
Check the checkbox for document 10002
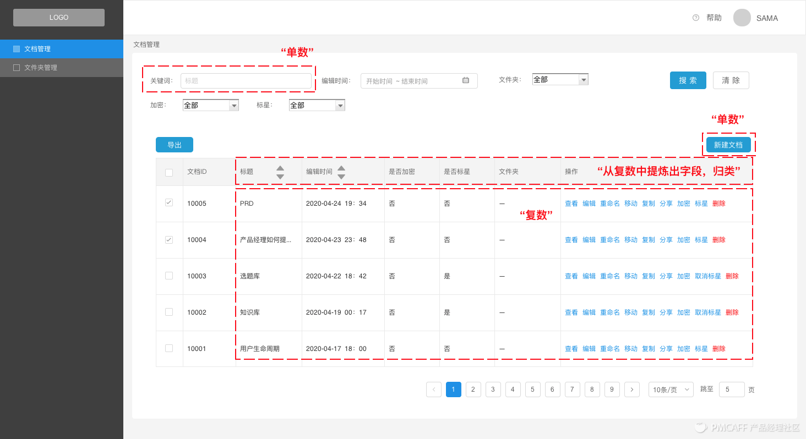(x=169, y=312)
